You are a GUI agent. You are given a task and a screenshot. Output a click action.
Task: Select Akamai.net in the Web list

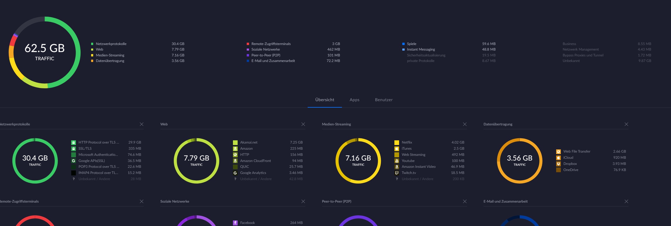[x=248, y=142]
